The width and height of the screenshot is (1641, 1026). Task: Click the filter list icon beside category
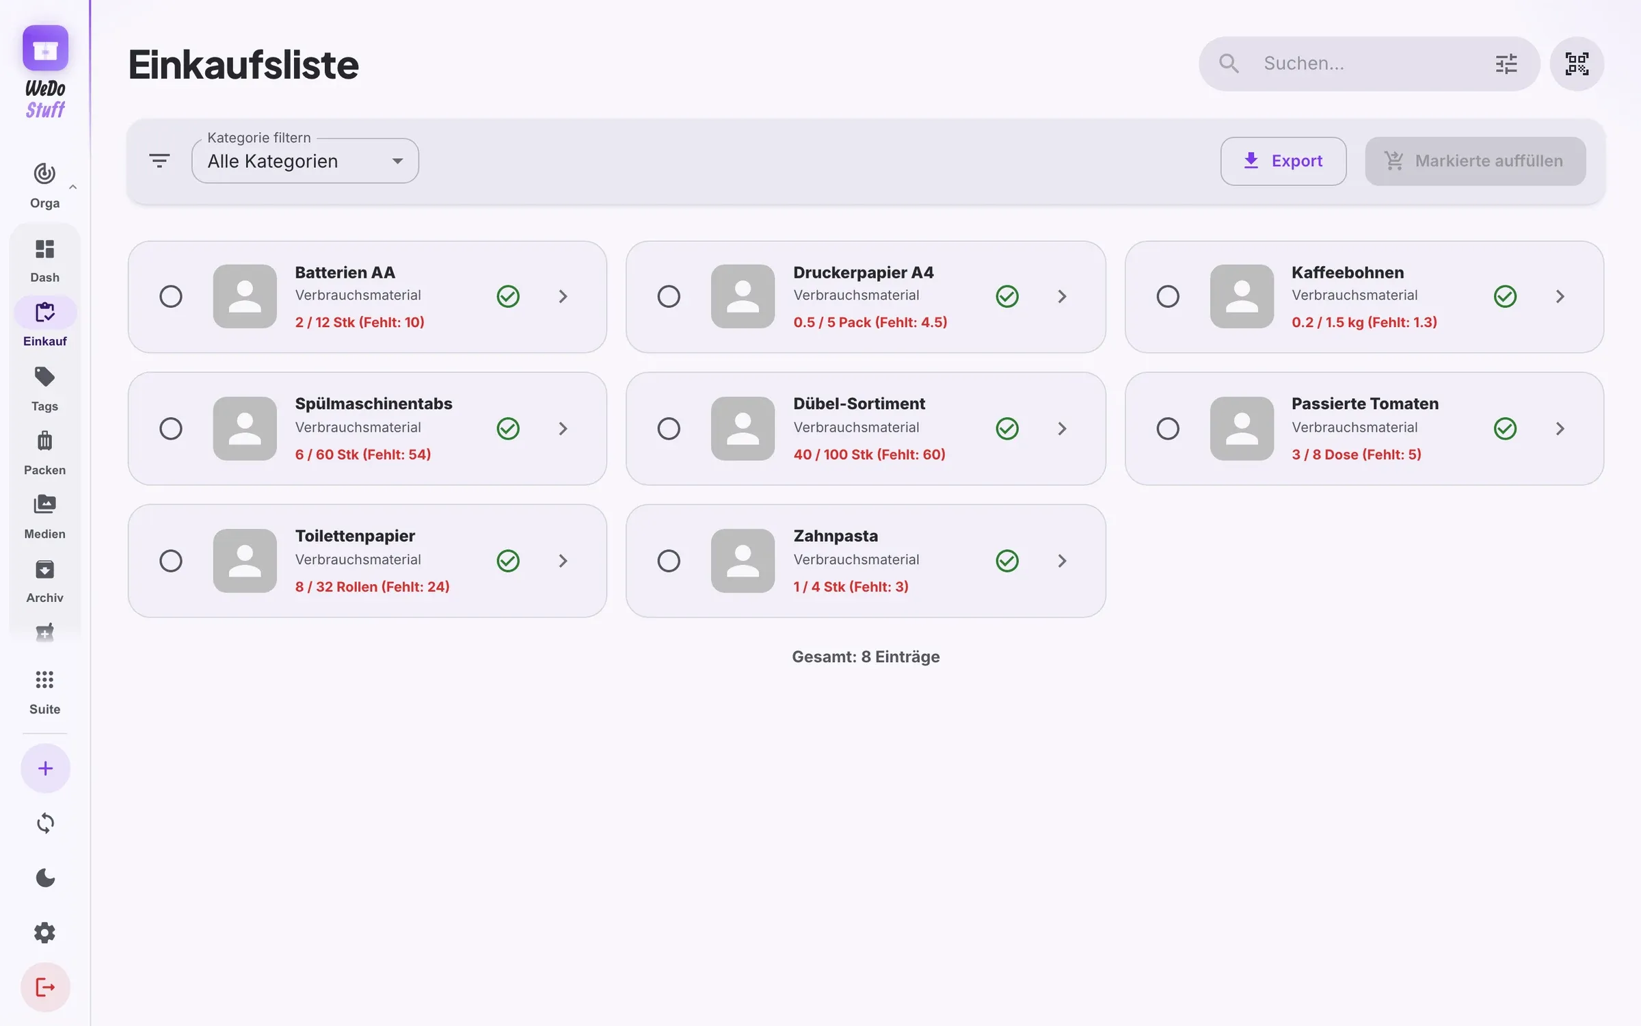159,161
